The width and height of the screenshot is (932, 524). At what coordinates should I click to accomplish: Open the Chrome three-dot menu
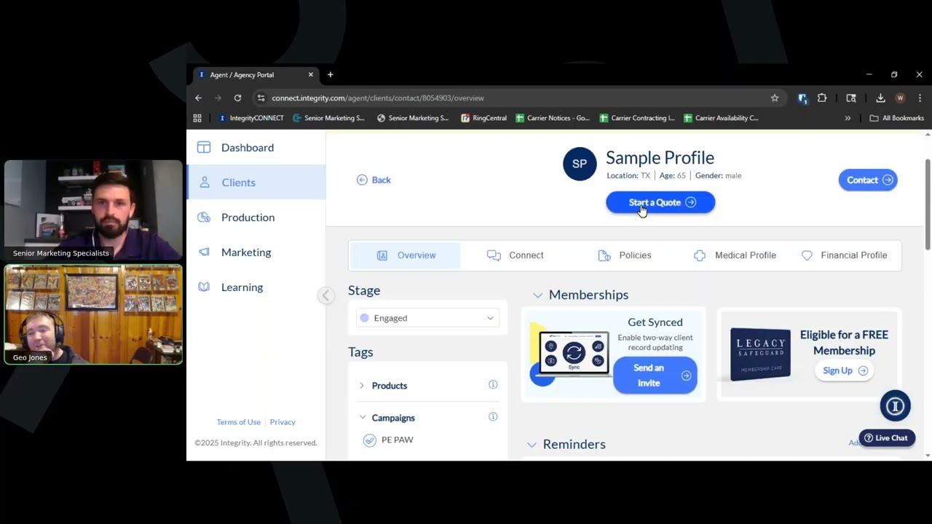point(920,98)
